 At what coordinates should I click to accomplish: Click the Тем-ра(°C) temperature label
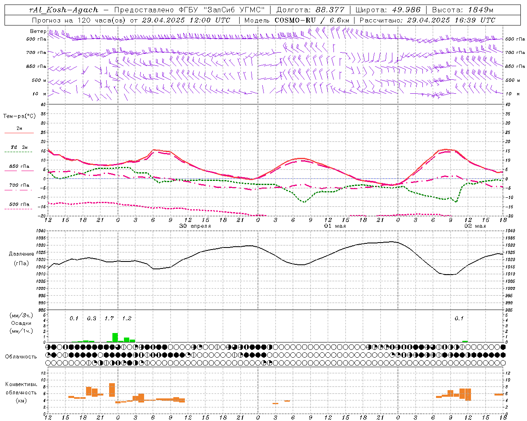[x=19, y=116]
